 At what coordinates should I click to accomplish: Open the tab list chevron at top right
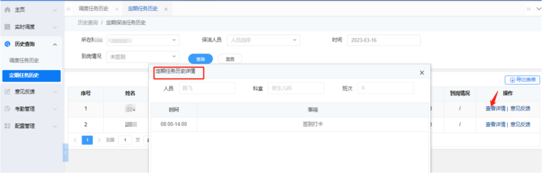coord(538,9)
